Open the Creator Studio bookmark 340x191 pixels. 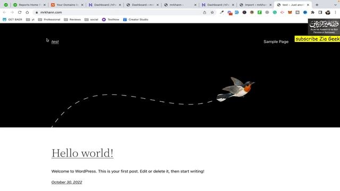(136, 20)
